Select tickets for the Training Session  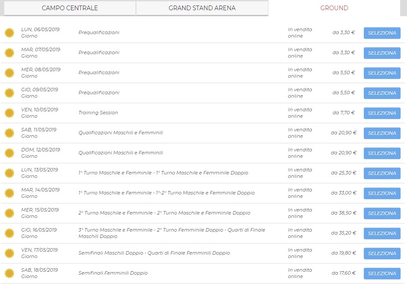pos(382,113)
